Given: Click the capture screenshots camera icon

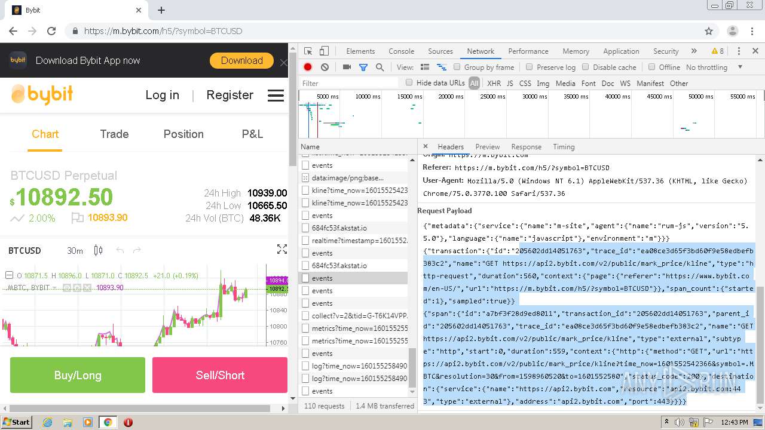Looking at the screenshot, I should [x=347, y=67].
